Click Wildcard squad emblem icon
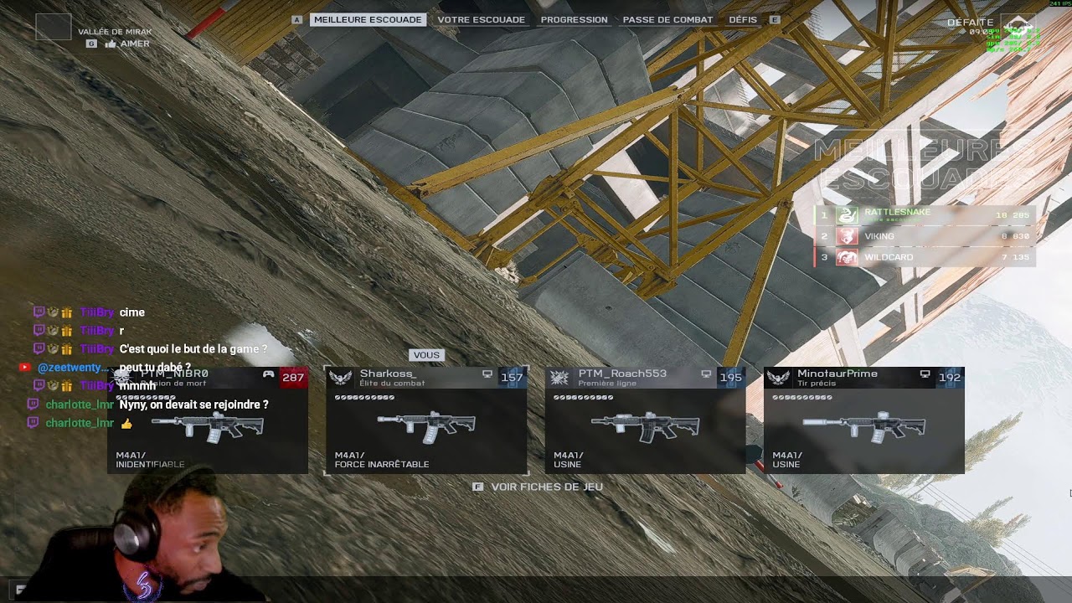The width and height of the screenshot is (1072, 603). point(847,257)
